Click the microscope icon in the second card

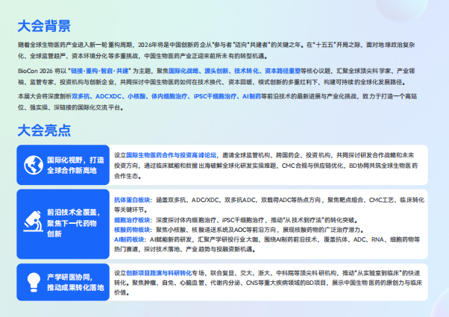coord(34,222)
